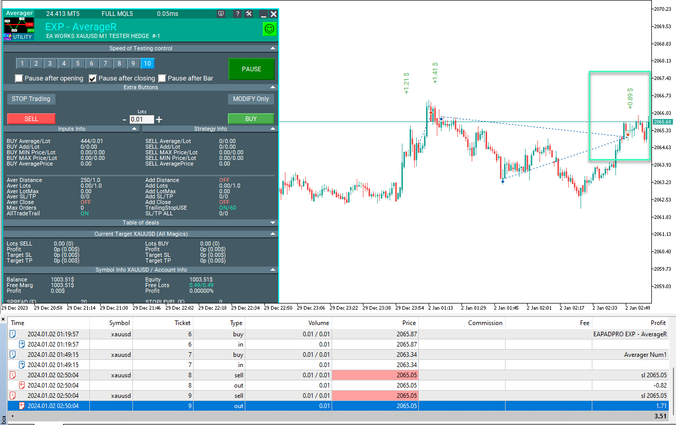Enable Pause after opening checkbox

pyautogui.click(x=19, y=78)
